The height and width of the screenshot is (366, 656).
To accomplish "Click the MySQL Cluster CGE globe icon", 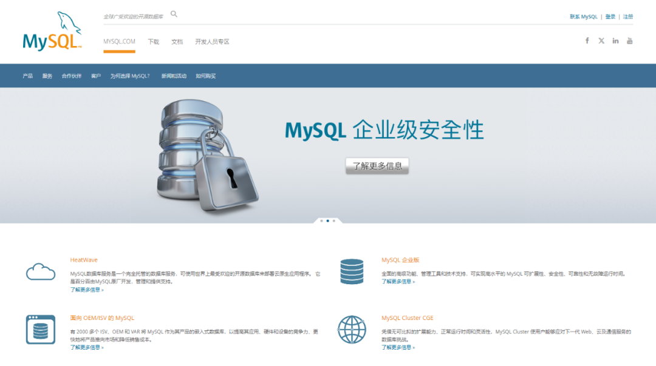I will click(x=352, y=329).
